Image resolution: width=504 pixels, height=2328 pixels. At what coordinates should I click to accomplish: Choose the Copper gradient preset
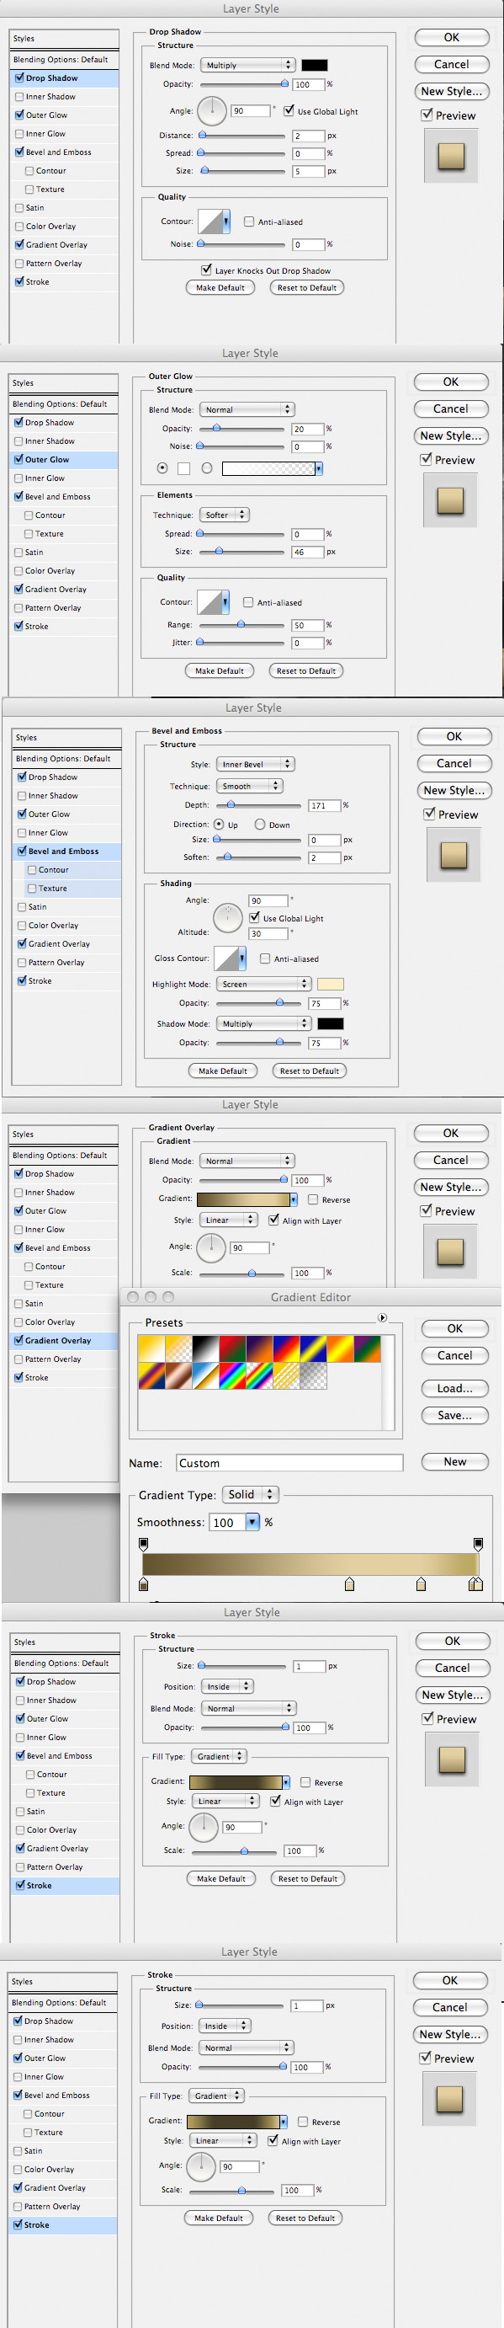tap(178, 1375)
